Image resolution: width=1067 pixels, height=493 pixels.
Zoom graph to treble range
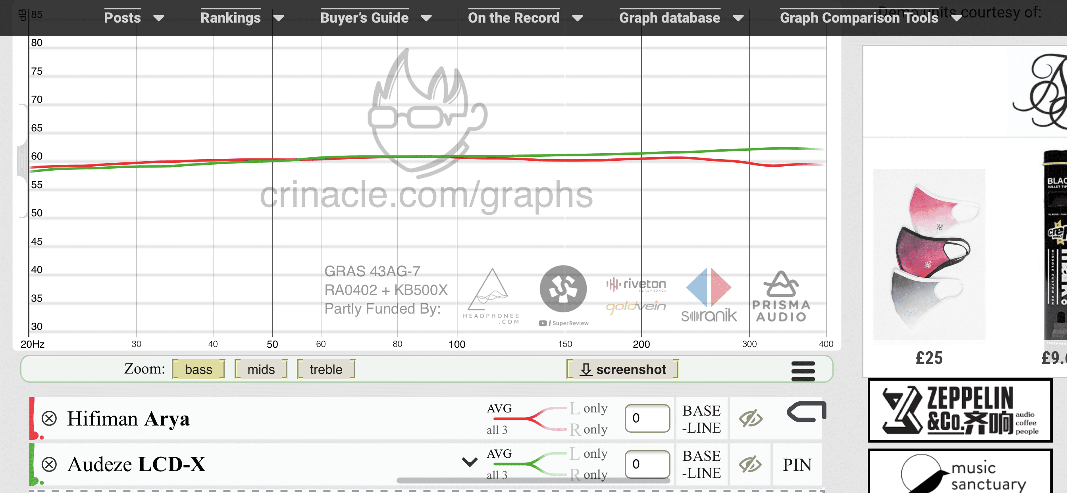click(326, 369)
